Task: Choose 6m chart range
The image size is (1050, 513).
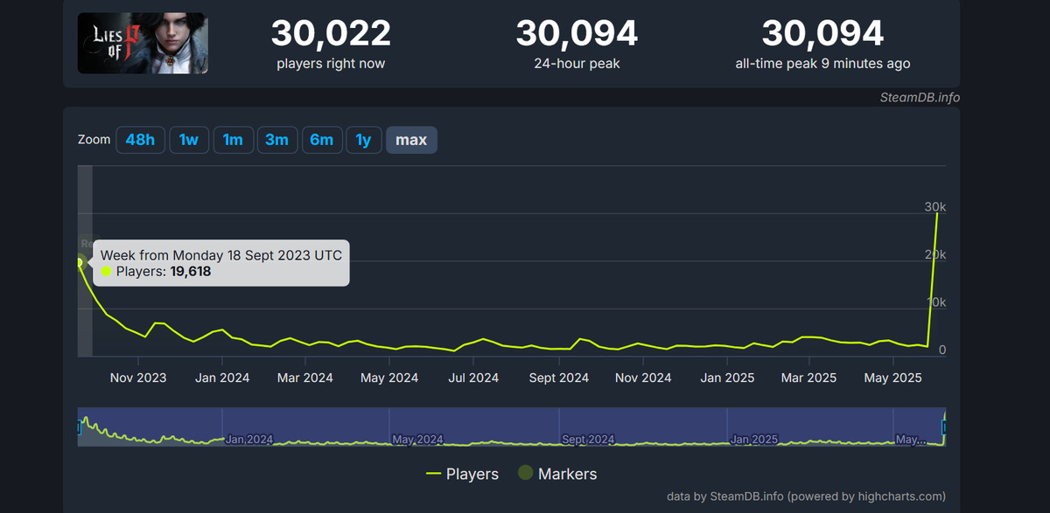Action: tap(322, 140)
